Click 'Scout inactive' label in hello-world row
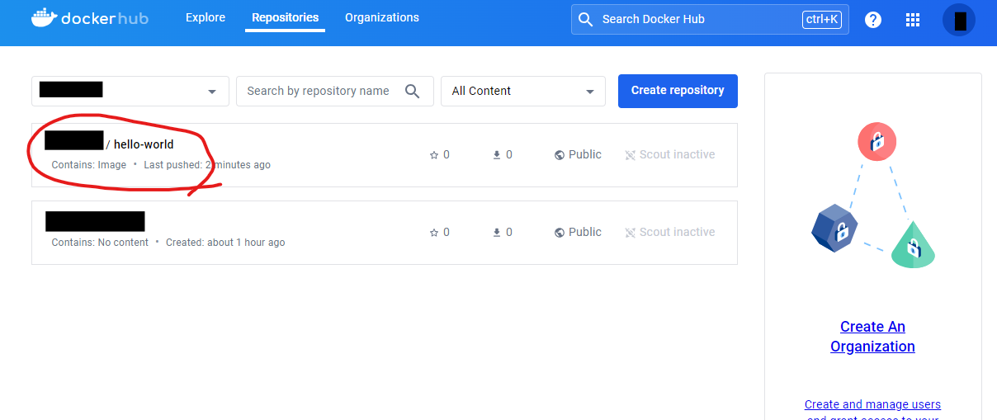Image resolution: width=997 pixels, height=420 pixels. coord(677,154)
